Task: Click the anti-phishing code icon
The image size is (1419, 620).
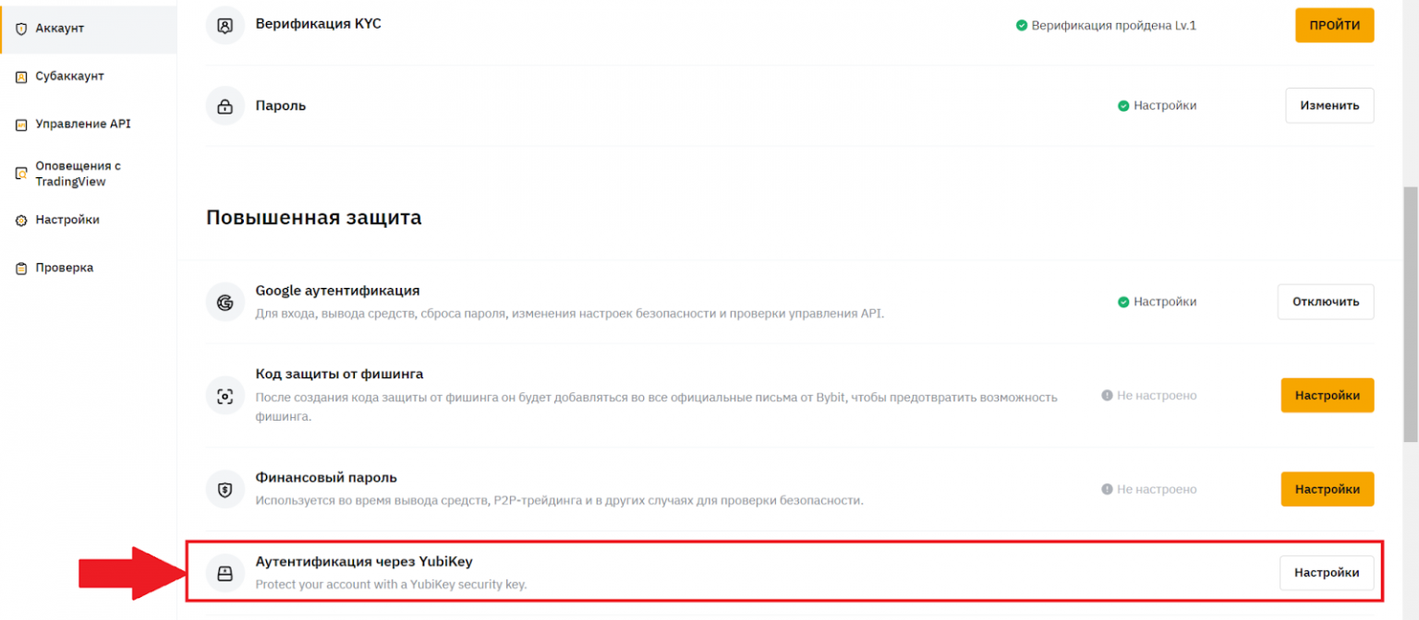Action: click(x=224, y=396)
